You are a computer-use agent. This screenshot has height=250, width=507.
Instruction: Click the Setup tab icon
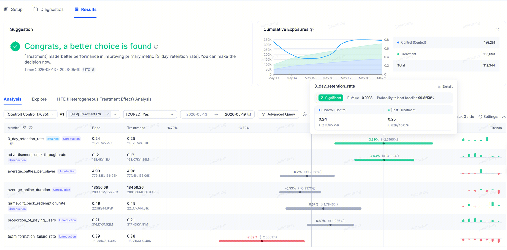coord(6,9)
